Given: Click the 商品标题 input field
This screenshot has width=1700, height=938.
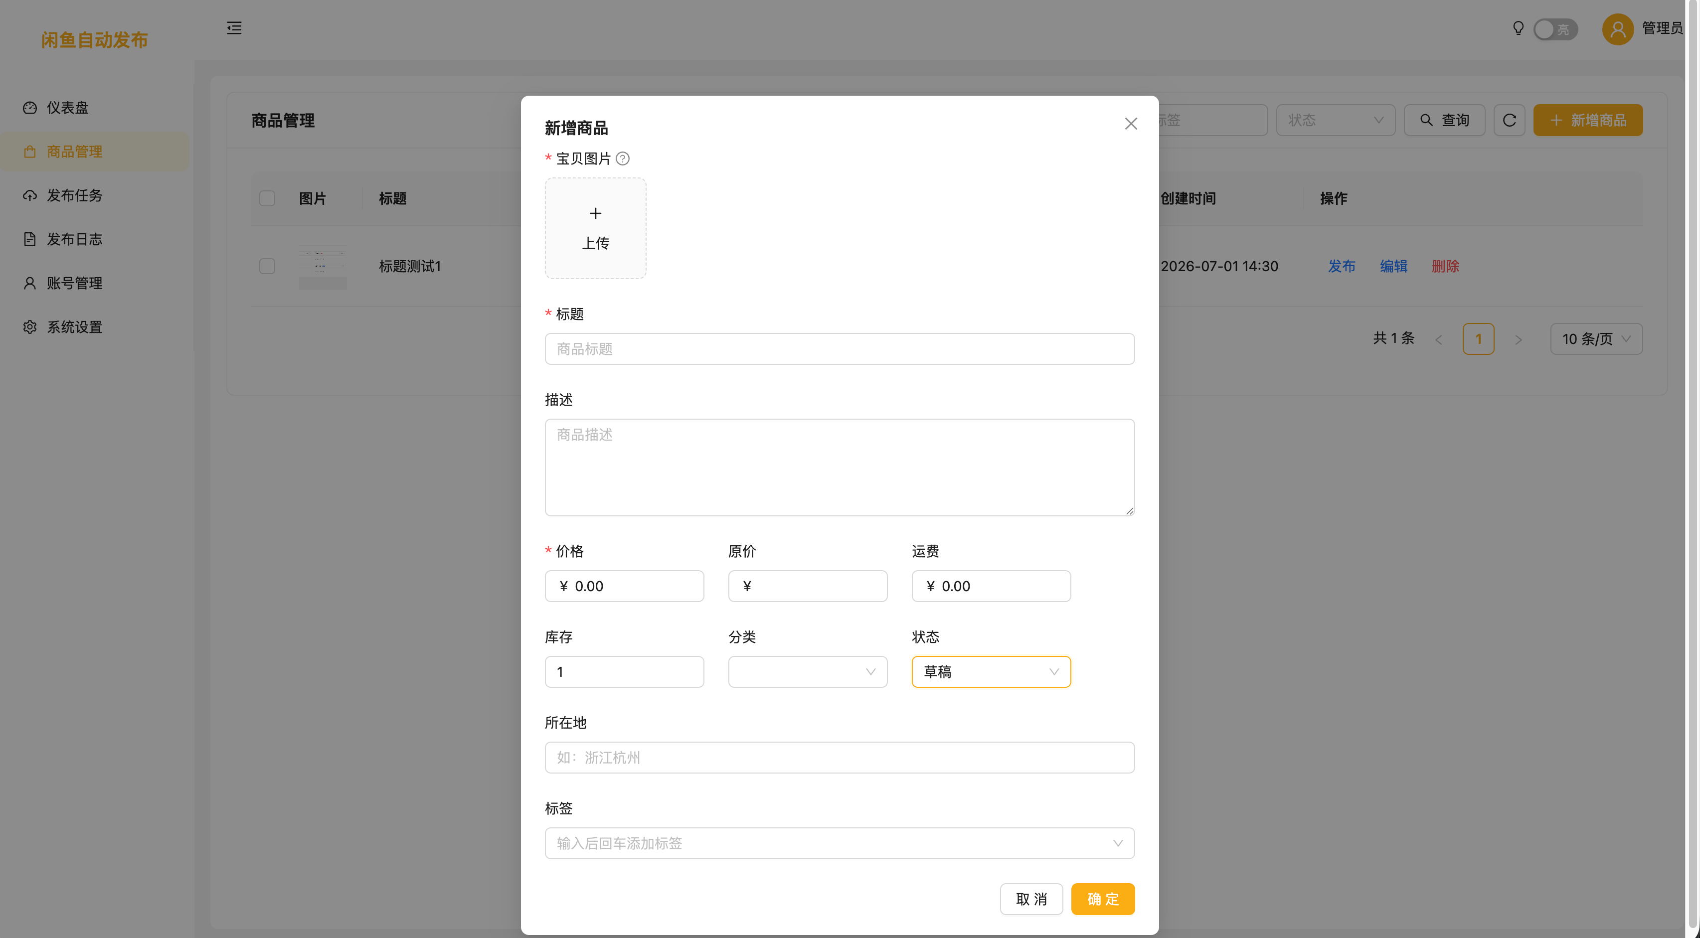Looking at the screenshot, I should pyautogui.click(x=840, y=349).
